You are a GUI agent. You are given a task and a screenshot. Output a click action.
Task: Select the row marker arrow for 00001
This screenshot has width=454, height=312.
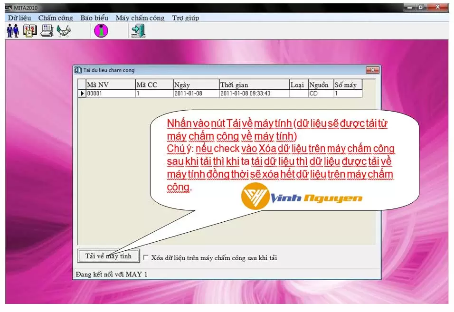point(82,94)
